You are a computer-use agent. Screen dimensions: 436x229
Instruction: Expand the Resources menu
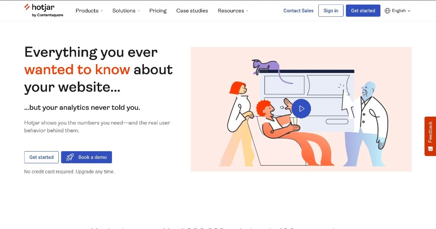pyautogui.click(x=233, y=11)
